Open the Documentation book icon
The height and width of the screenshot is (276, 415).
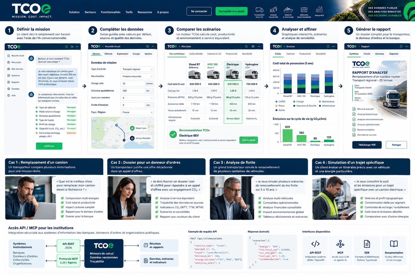tap(394, 244)
